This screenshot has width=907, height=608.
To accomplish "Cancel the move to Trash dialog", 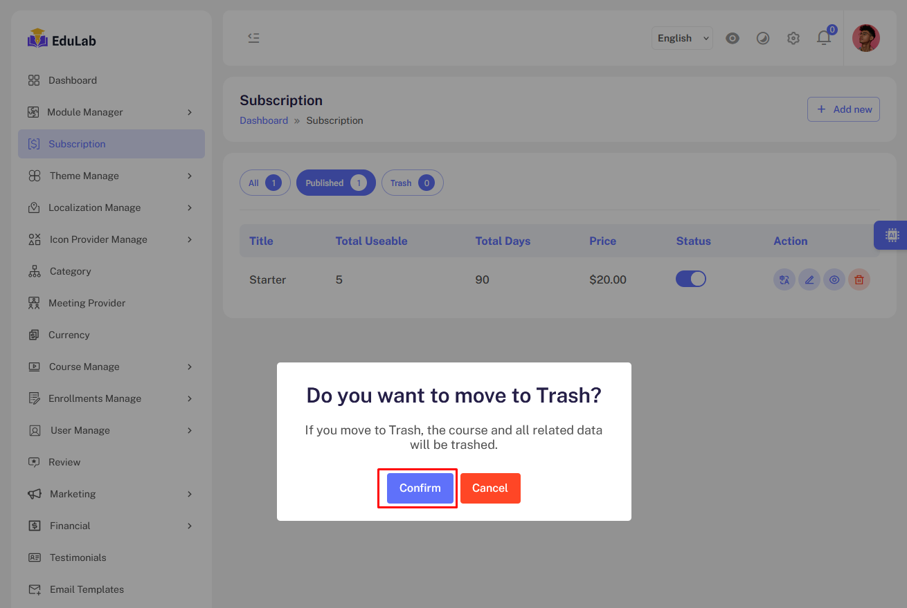I will [490, 488].
